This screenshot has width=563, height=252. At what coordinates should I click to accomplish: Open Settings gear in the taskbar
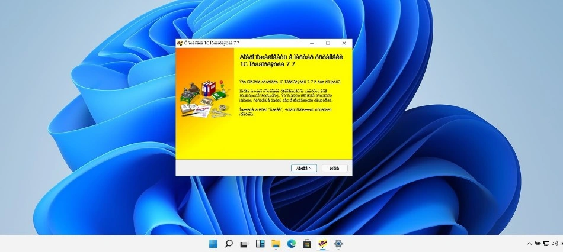pyautogui.click(x=338, y=244)
